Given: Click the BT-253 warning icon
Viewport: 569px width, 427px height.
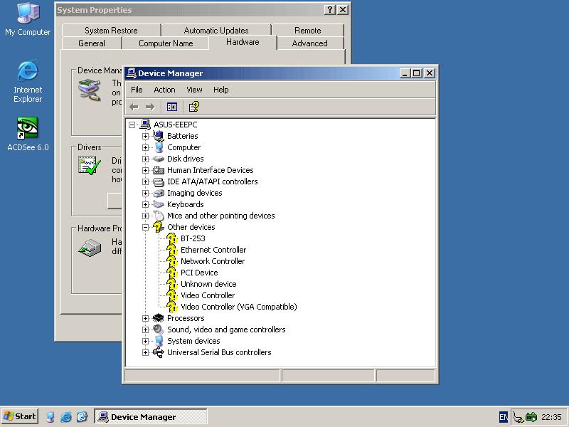Looking at the screenshot, I should pyautogui.click(x=172, y=238).
